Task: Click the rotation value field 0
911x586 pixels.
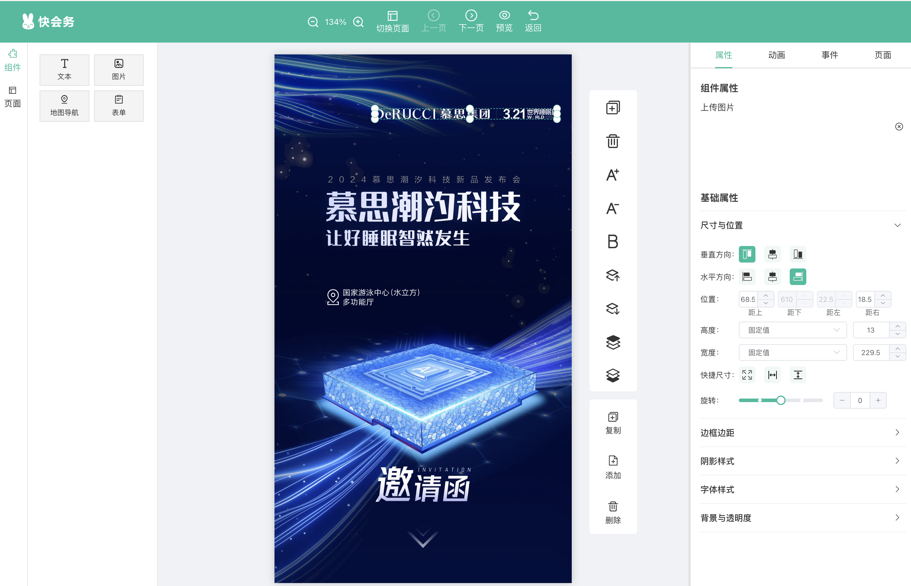Action: pyautogui.click(x=860, y=400)
